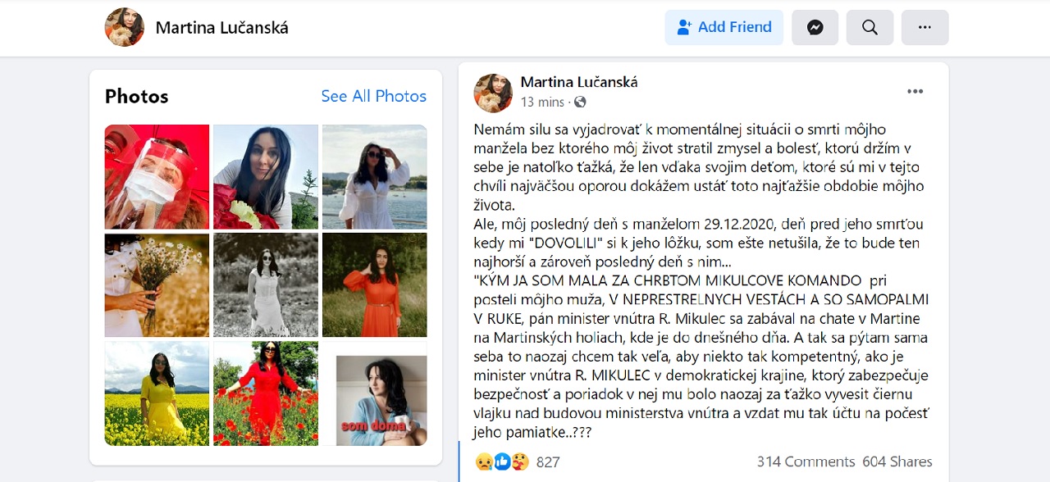Viewport: 1050px width, 482px height.
Task: Click the like reaction thumbs-up icon
Action: [502, 462]
